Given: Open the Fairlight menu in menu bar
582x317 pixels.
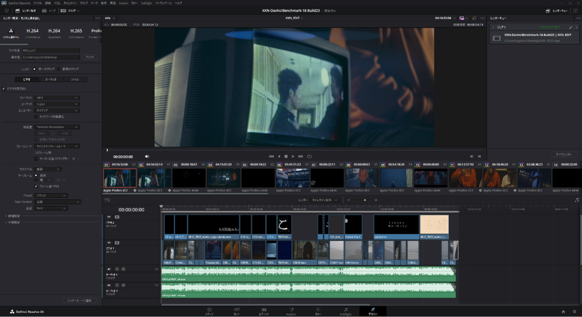Looking at the screenshot, I should coord(146,3).
